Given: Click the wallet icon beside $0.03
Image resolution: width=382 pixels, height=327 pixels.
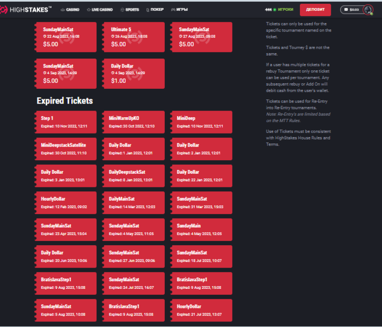Looking at the screenshot, I should pos(346,10).
